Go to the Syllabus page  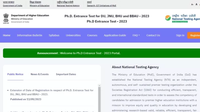[x=54, y=35]
